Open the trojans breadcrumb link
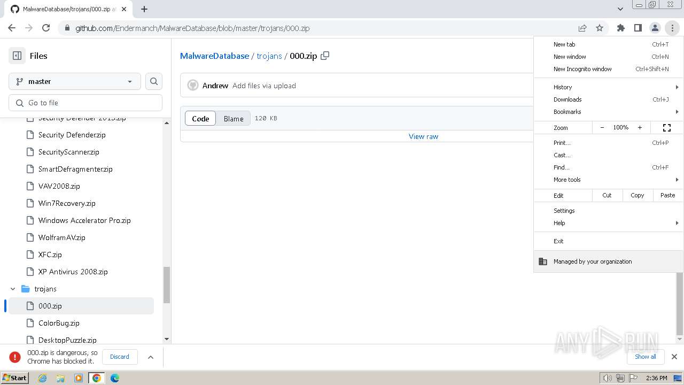This screenshot has width=684, height=385. coord(269,56)
